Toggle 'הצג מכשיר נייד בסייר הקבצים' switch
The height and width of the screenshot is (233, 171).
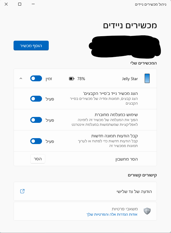pyautogui.click(x=36, y=99)
